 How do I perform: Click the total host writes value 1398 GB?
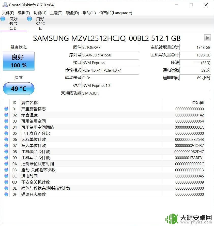pyautogui.click(x=195, y=55)
